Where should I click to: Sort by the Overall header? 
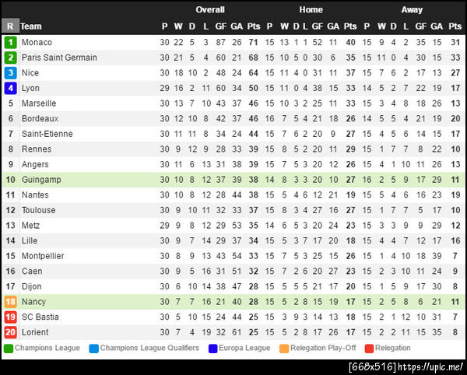(210, 10)
